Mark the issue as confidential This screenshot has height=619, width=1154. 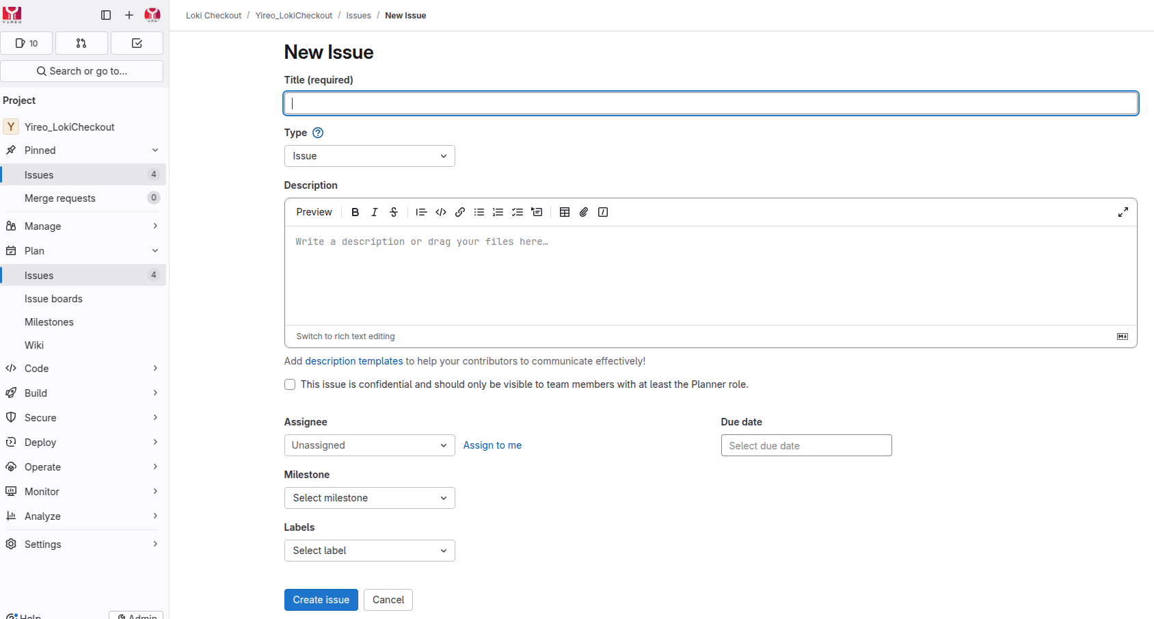[x=290, y=384]
